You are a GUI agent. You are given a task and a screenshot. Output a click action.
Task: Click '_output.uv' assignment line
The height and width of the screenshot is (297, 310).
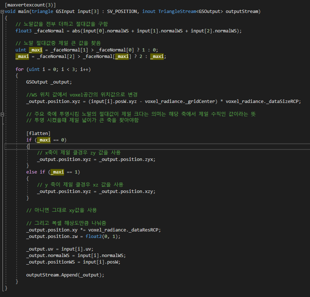60,249
